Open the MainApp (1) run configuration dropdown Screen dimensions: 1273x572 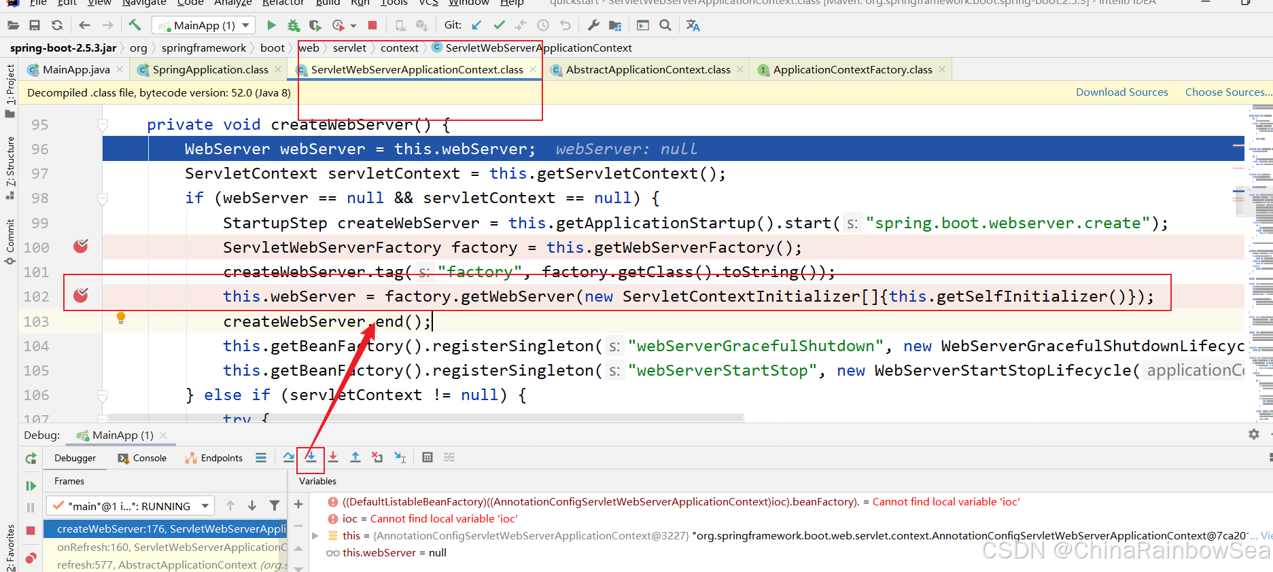pos(203,26)
